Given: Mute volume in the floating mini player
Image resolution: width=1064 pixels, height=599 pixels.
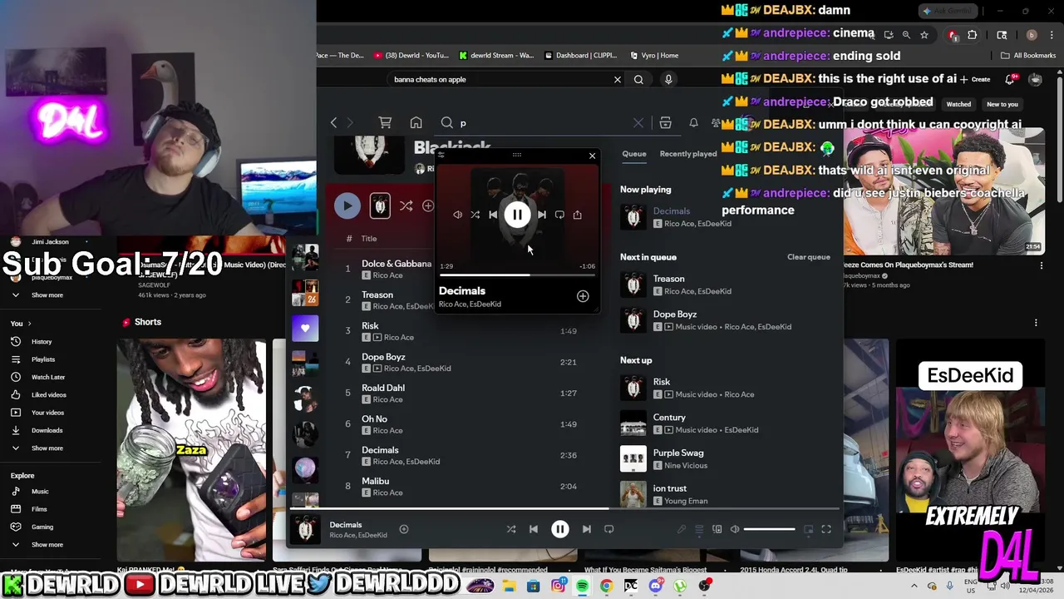Looking at the screenshot, I should pos(457,215).
